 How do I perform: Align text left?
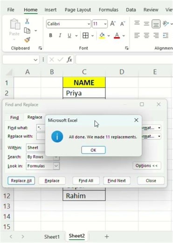(x=137, y=36)
